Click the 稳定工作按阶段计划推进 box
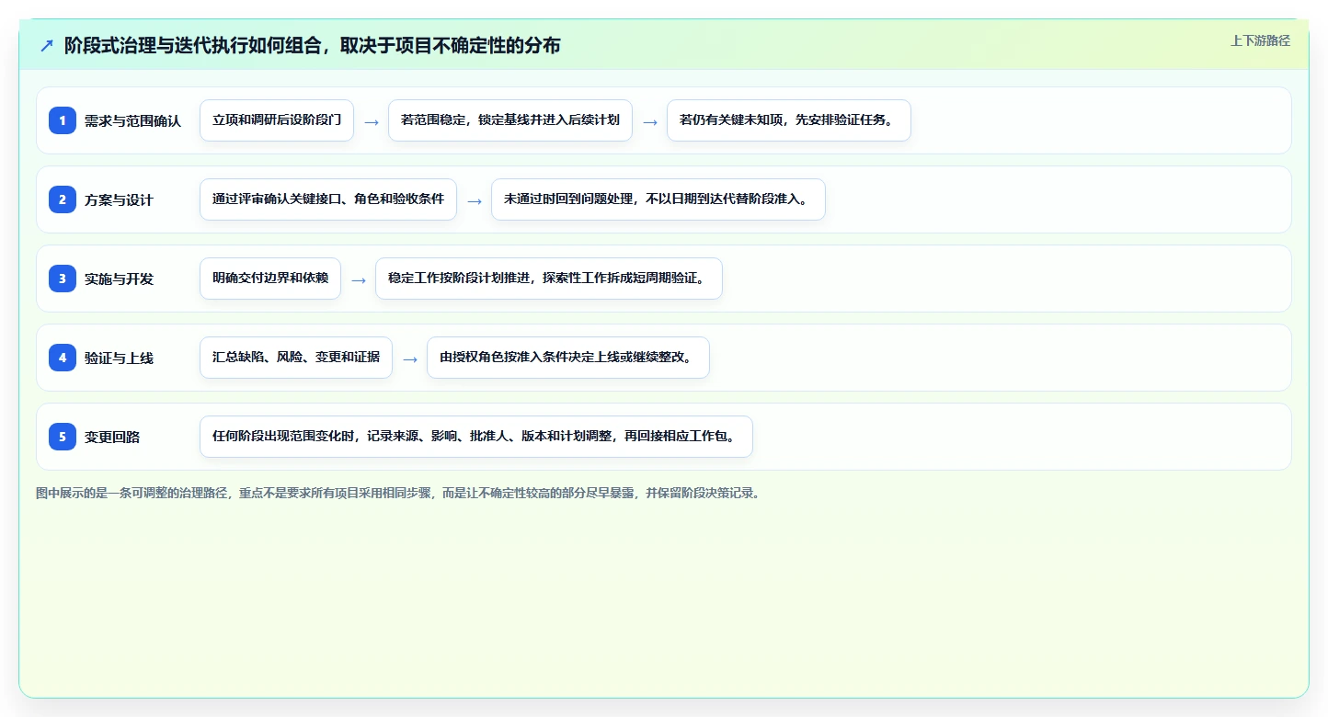The image size is (1328, 717). tap(549, 279)
